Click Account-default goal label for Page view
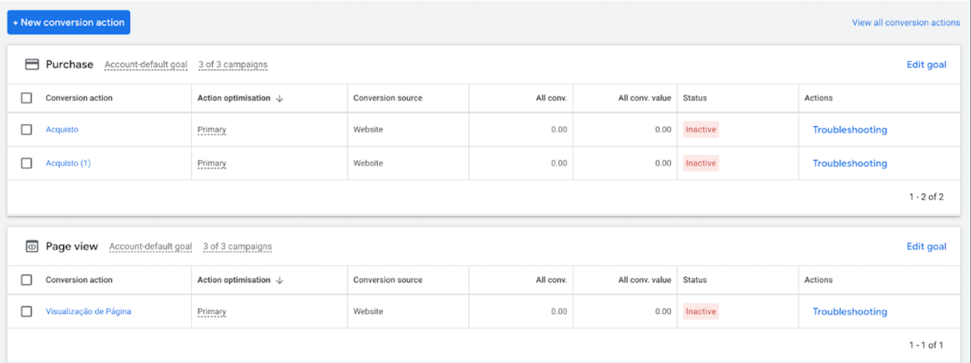The image size is (971, 363). coord(151,246)
